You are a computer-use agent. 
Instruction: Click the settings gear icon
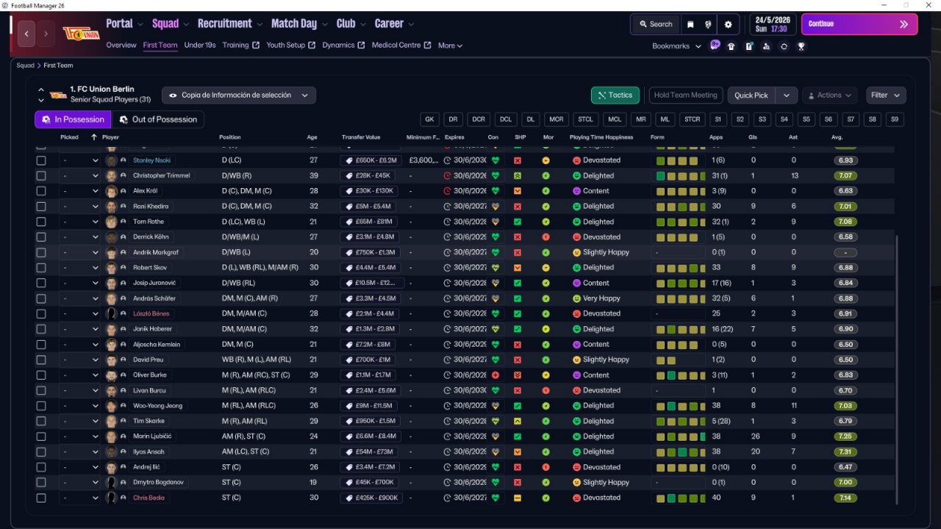pyautogui.click(x=728, y=24)
